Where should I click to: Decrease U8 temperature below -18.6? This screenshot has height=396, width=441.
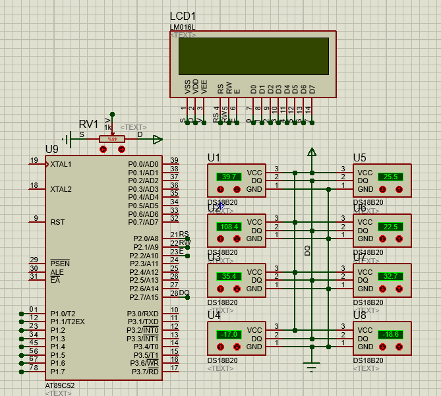point(382,347)
